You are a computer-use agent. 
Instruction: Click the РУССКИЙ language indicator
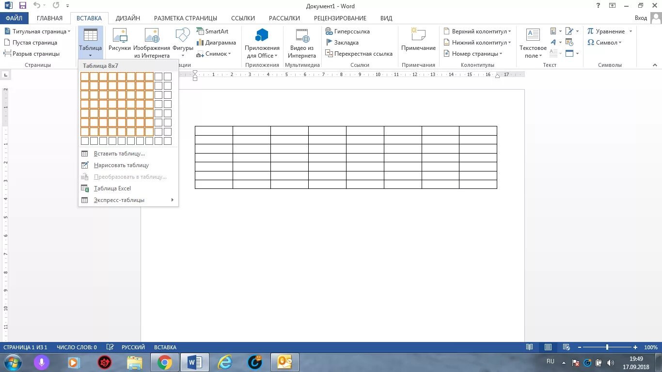(x=133, y=347)
